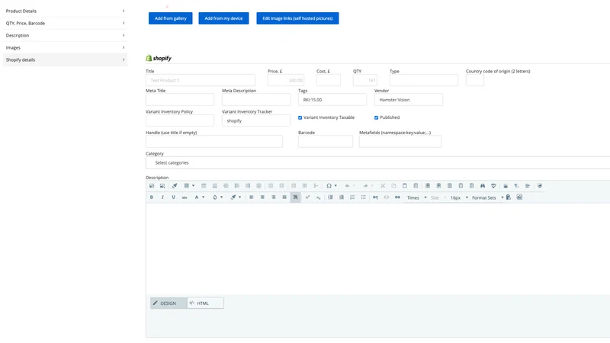This screenshot has height=343, width=610.
Task: Click the subscript icon
Action: (318, 197)
